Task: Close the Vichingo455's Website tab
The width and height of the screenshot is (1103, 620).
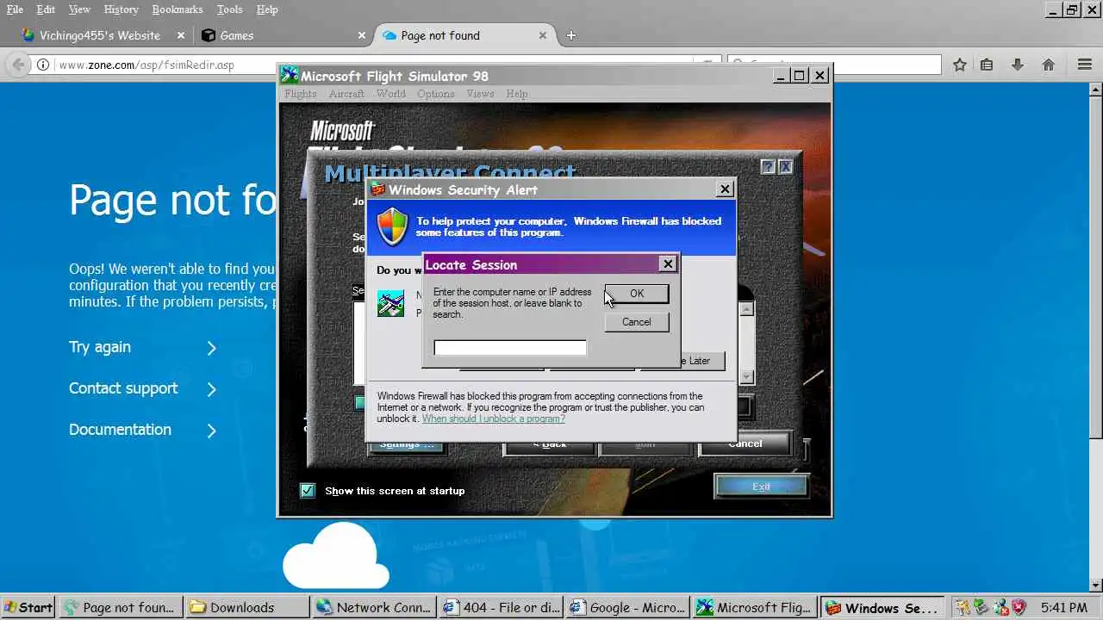Action: [x=181, y=35]
